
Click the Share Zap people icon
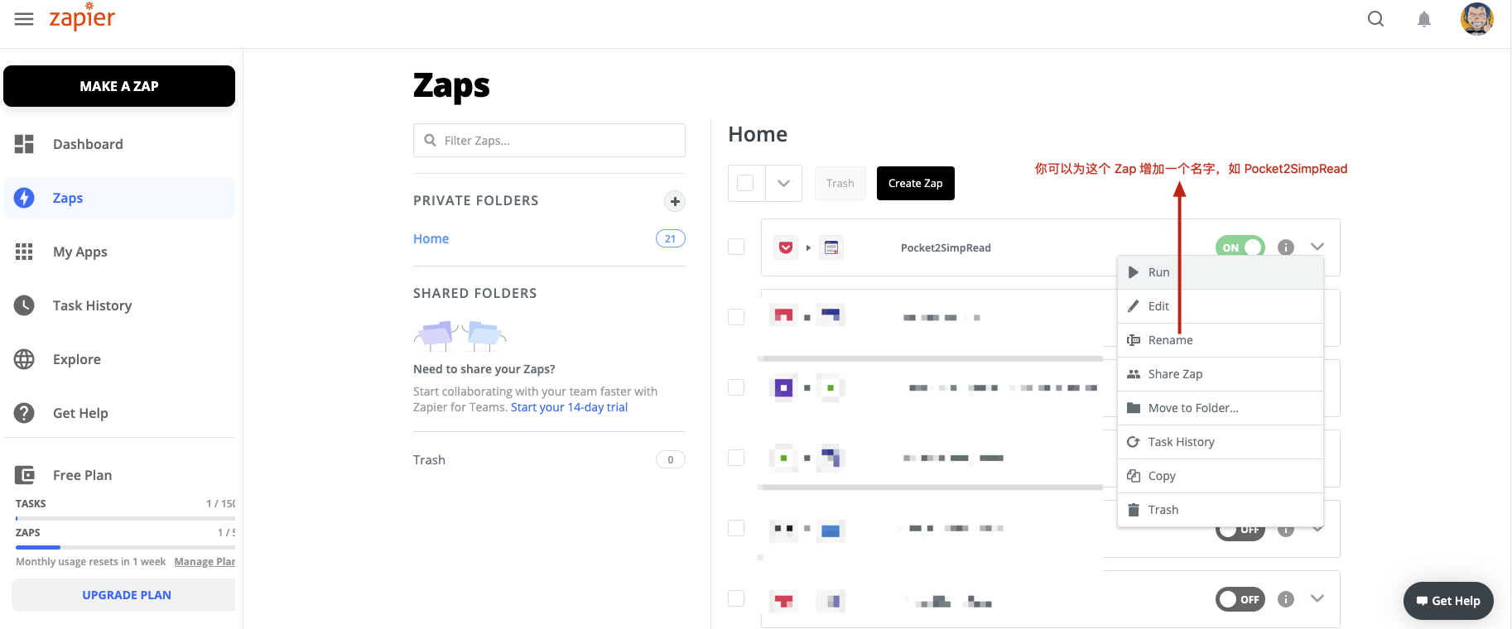[1134, 374]
